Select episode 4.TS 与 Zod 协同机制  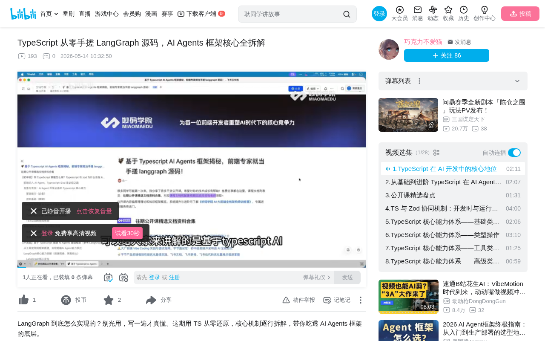453,208
